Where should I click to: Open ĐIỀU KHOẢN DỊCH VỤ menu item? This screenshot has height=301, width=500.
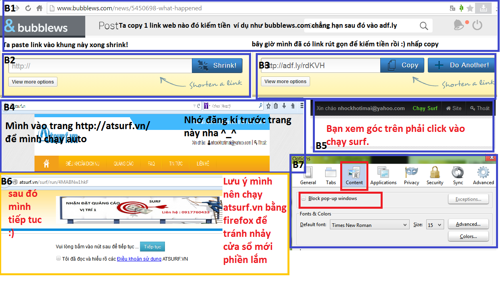pos(82,164)
